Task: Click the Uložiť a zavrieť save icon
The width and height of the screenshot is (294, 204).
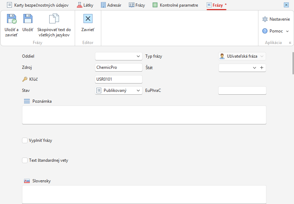Action: pyautogui.click(x=12, y=19)
